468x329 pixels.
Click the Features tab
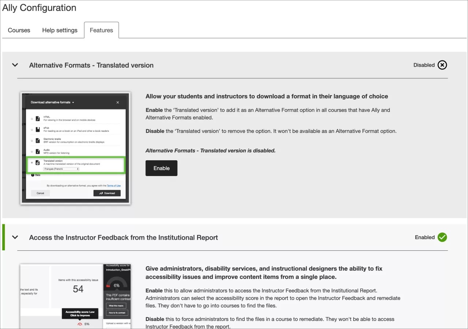[x=101, y=30]
